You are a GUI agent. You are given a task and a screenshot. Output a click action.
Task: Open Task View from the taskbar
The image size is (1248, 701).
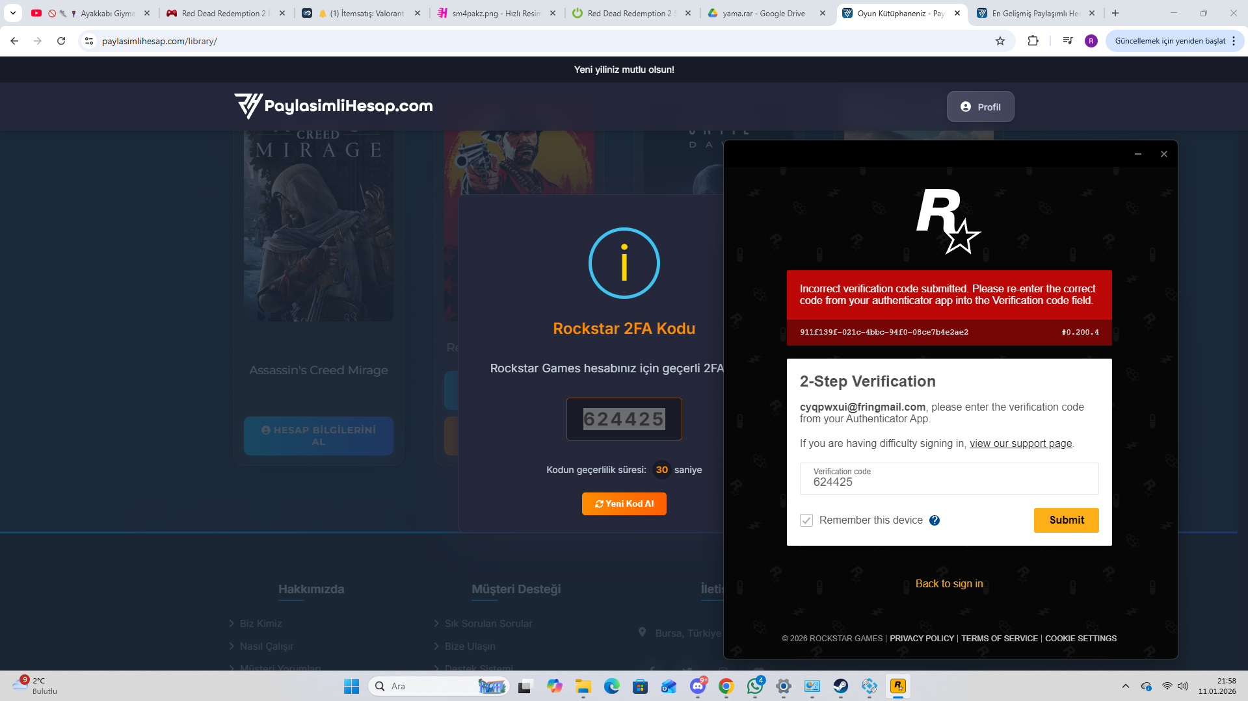(525, 686)
